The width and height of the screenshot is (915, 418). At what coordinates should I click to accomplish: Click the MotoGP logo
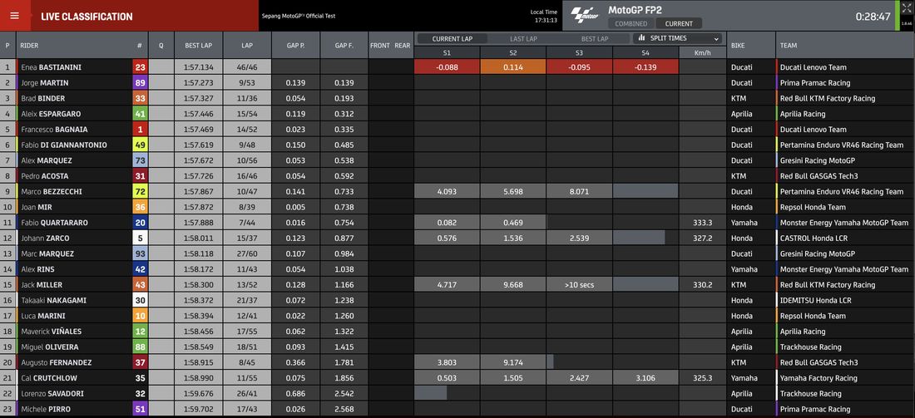pos(584,16)
